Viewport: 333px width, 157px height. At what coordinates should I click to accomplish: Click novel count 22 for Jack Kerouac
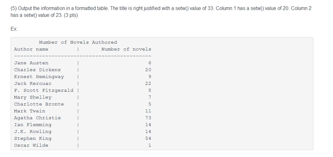pos(148,84)
